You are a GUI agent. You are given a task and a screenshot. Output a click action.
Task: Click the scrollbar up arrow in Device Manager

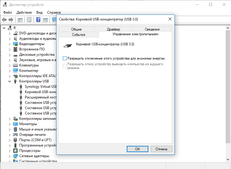[x=228, y=28]
